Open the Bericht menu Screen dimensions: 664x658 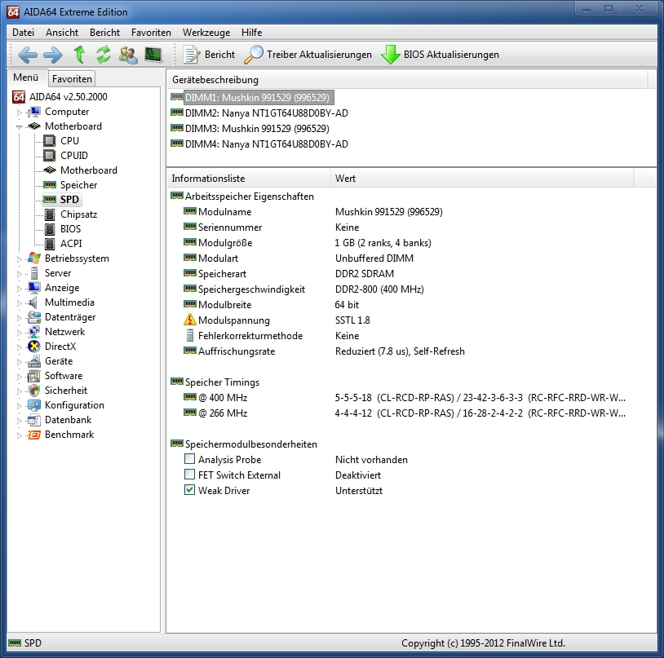coord(104,33)
